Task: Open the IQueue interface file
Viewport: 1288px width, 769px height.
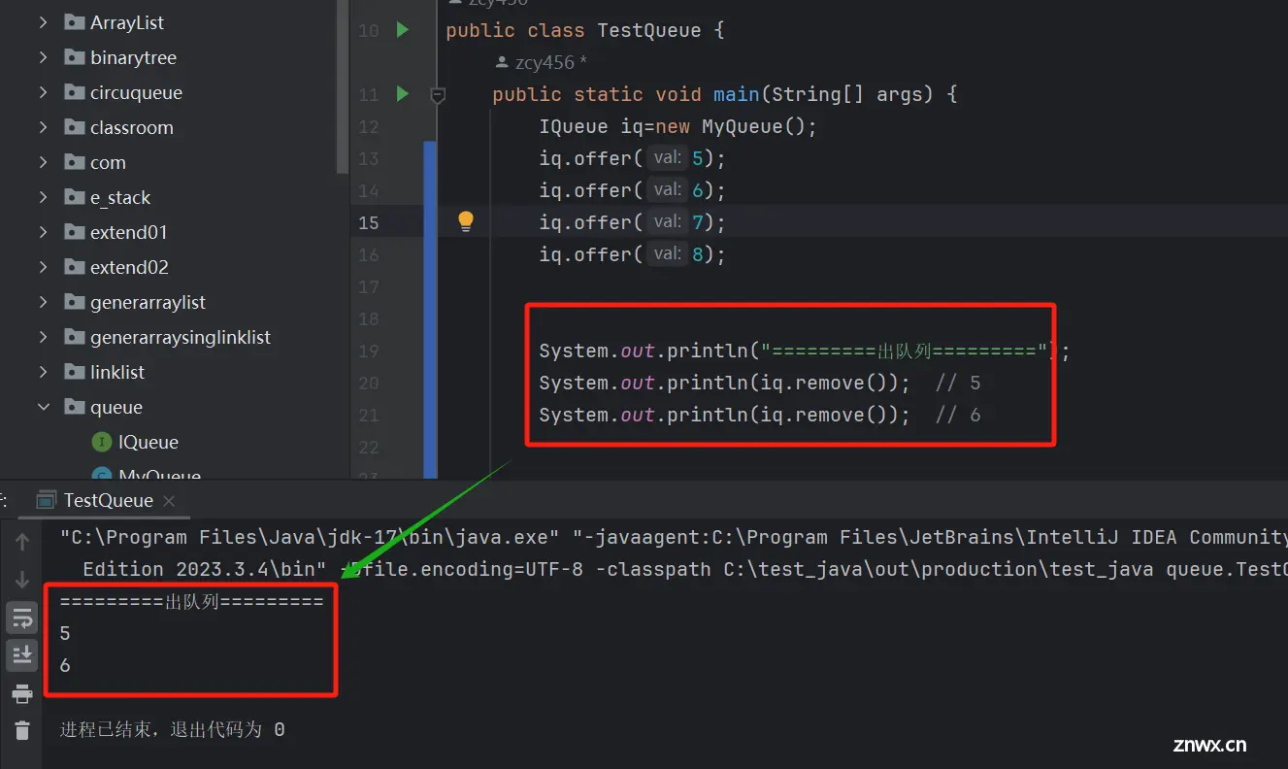Action: [x=148, y=442]
